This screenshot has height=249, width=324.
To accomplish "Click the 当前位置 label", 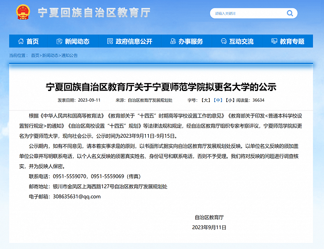I will pos(18,55).
